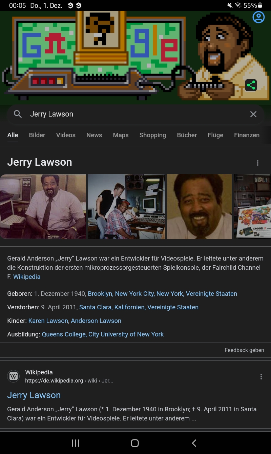Tap the 'Geboren:' label

(x=20, y=294)
